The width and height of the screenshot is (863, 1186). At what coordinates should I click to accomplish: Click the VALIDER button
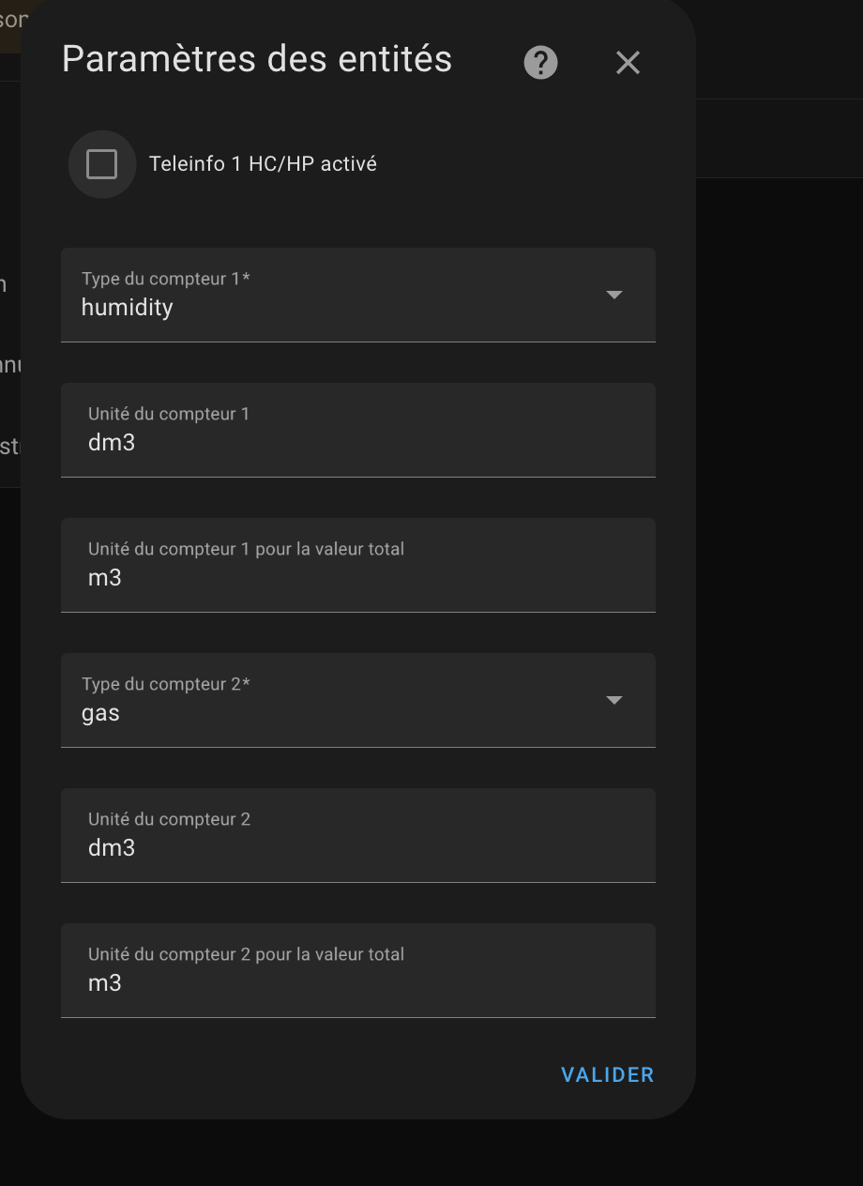(608, 1075)
